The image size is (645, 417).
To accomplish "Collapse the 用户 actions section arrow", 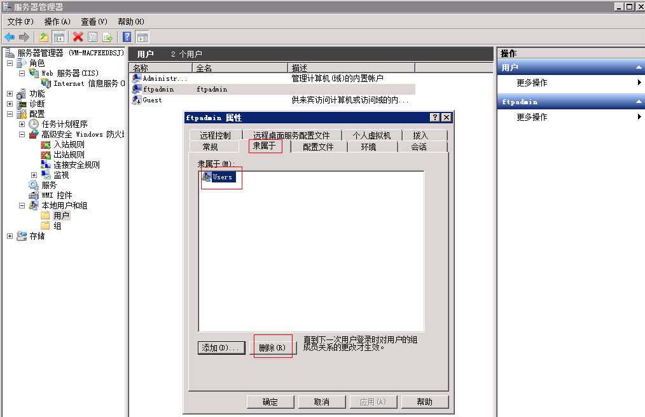I will click(x=639, y=67).
